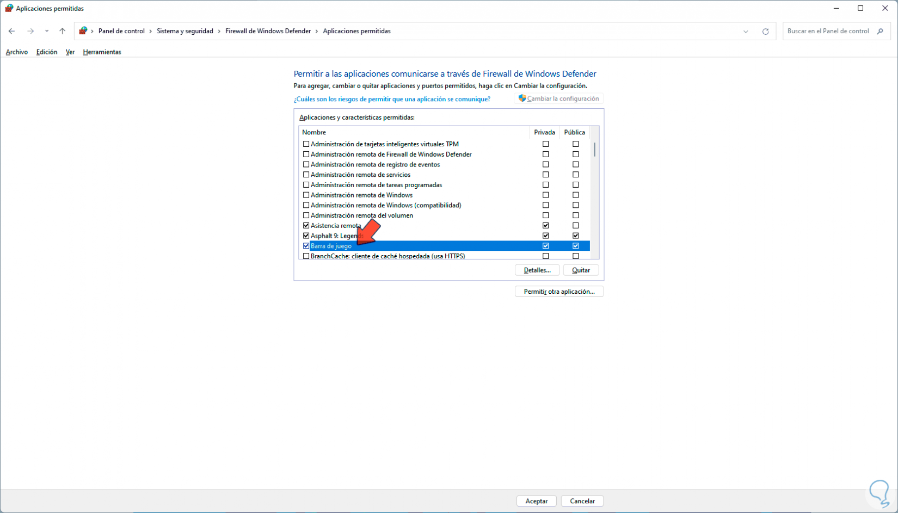Minimize the Aplicaciones permitidas window
Image resolution: width=898 pixels, height=513 pixels.
coord(836,8)
